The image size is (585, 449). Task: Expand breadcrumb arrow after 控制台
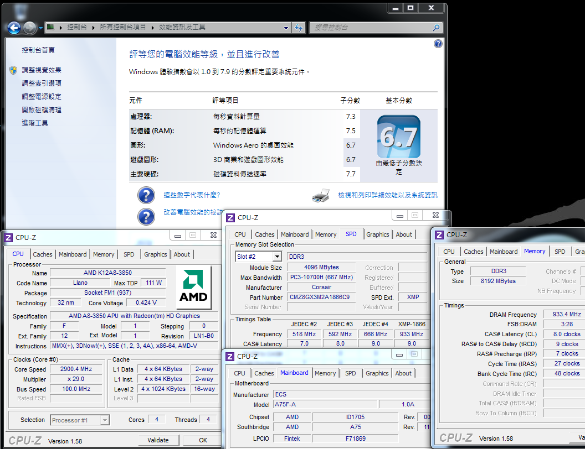pos(93,28)
